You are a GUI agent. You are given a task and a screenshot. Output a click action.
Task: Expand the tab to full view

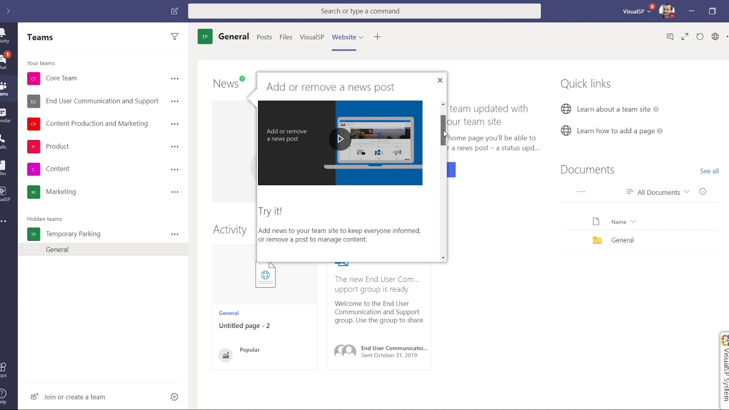tap(685, 37)
